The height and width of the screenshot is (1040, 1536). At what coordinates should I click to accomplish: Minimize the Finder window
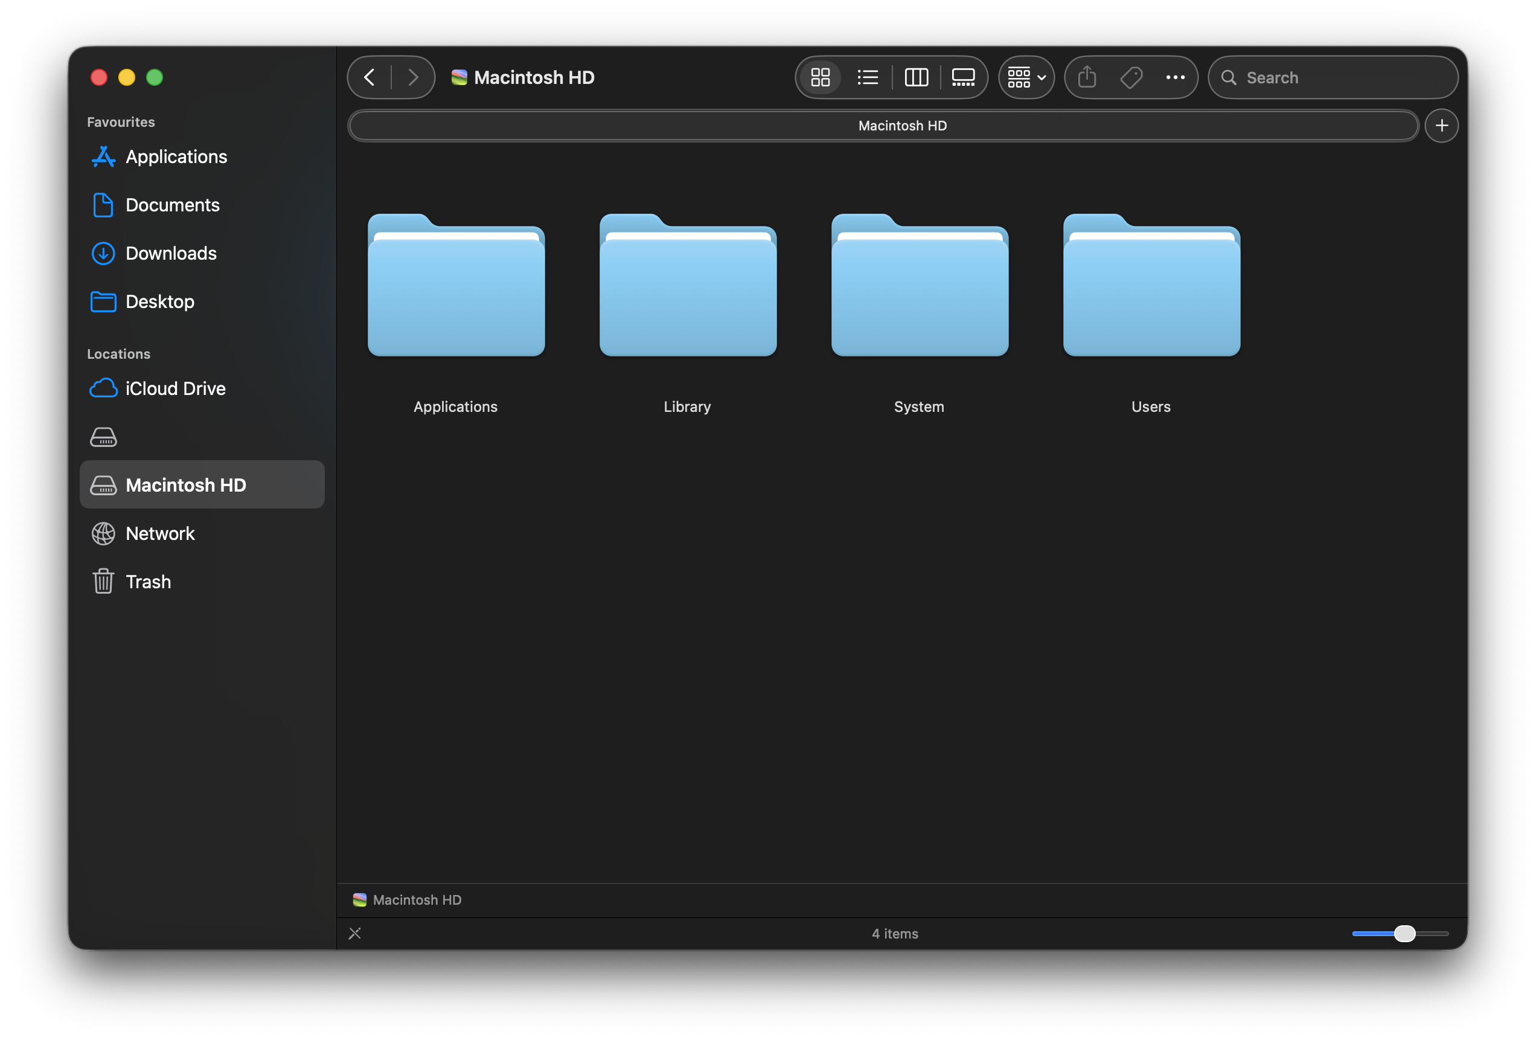tap(127, 77)
